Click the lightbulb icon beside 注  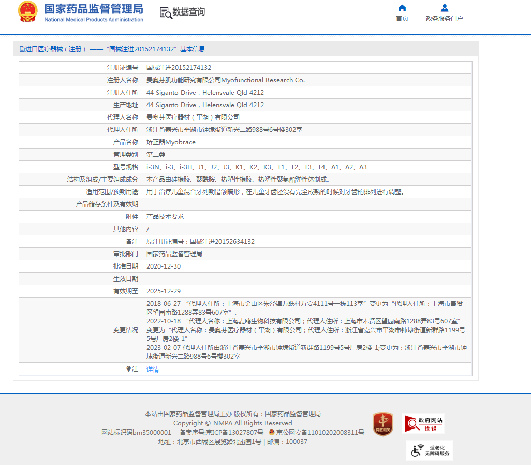click(129, 369)
